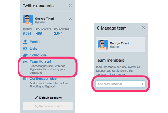Click the Twitter accounts title
Viewport: 168px width, 113px height.
pos(38,6)
